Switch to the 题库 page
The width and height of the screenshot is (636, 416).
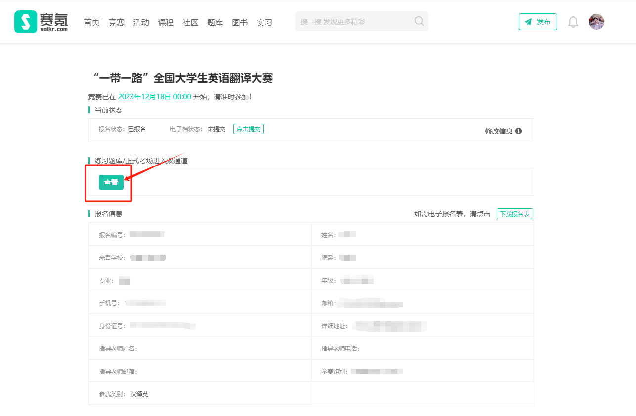click(x=215, y=22)
